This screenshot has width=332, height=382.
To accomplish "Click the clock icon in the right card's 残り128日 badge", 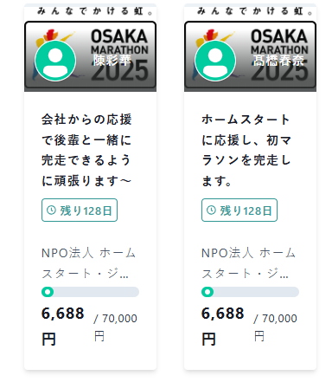I will [x=211, y=210].
